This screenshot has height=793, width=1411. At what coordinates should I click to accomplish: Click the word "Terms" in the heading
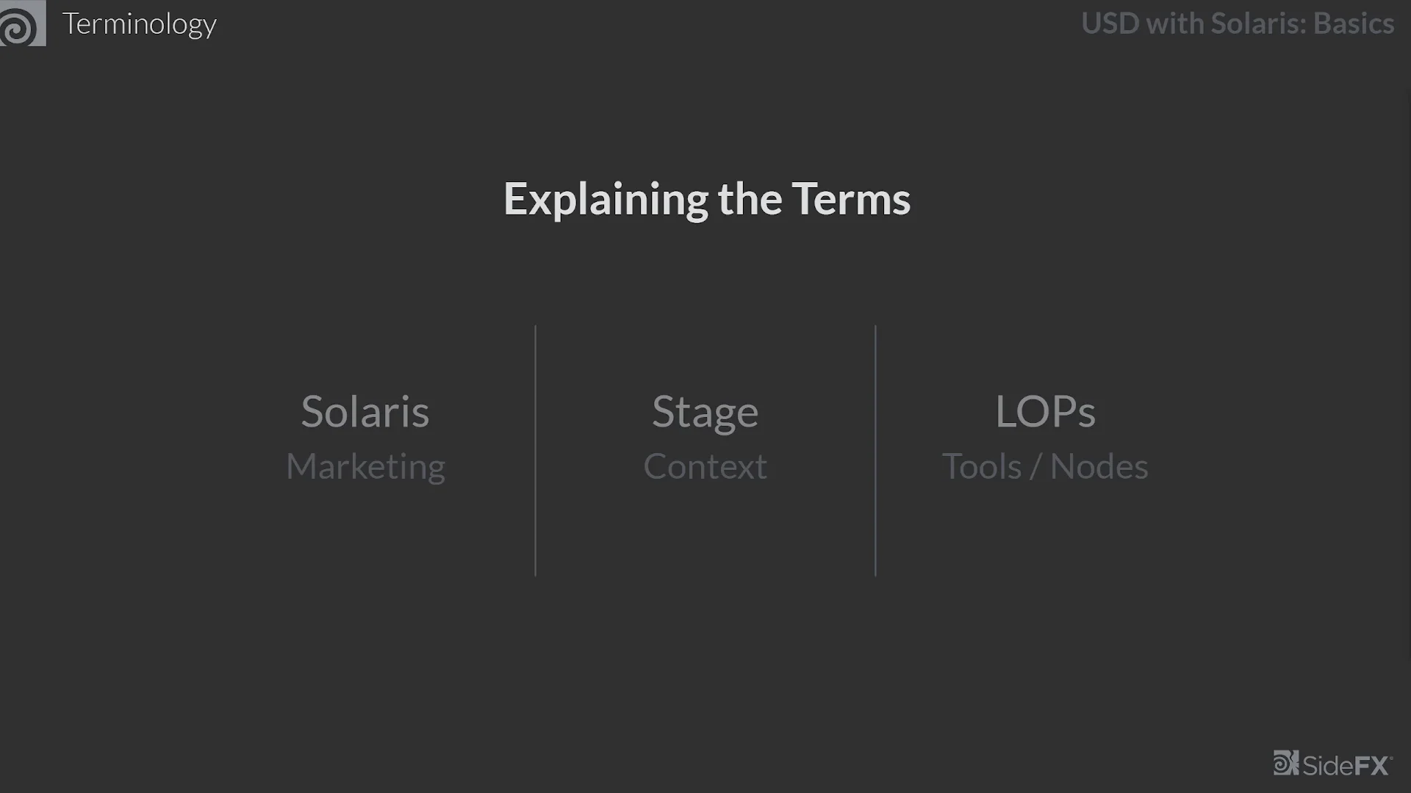[x=851, y=200]
